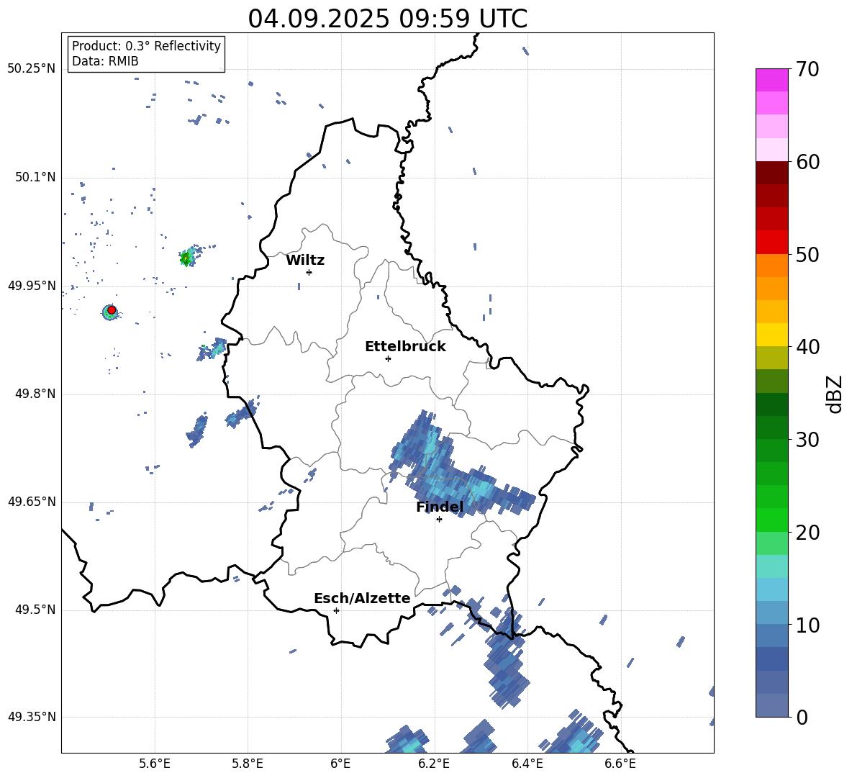
Task: Click the 50.25°N latitude label
Action: 32,69
